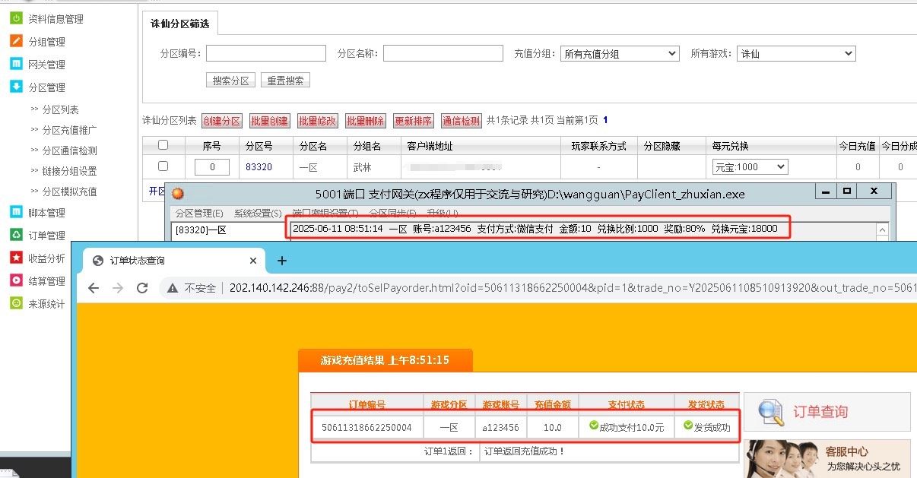917x478 pixels.
Task: Click partition number link 83320
Action: coord(259,166)
